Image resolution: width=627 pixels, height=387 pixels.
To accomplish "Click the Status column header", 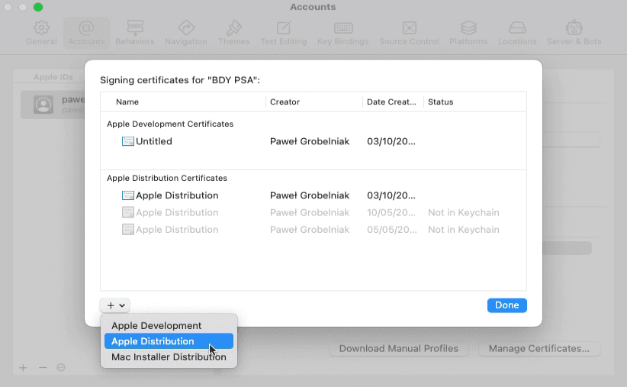I will click(x=440, y=102).
